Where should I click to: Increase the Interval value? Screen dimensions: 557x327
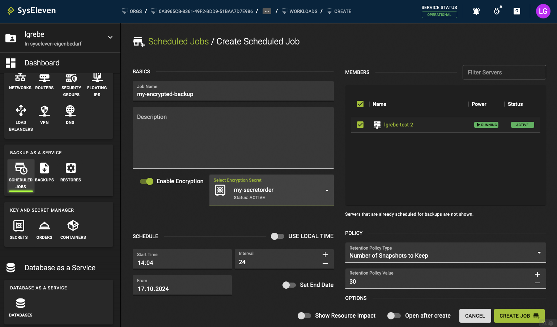(x=325, y=255)
